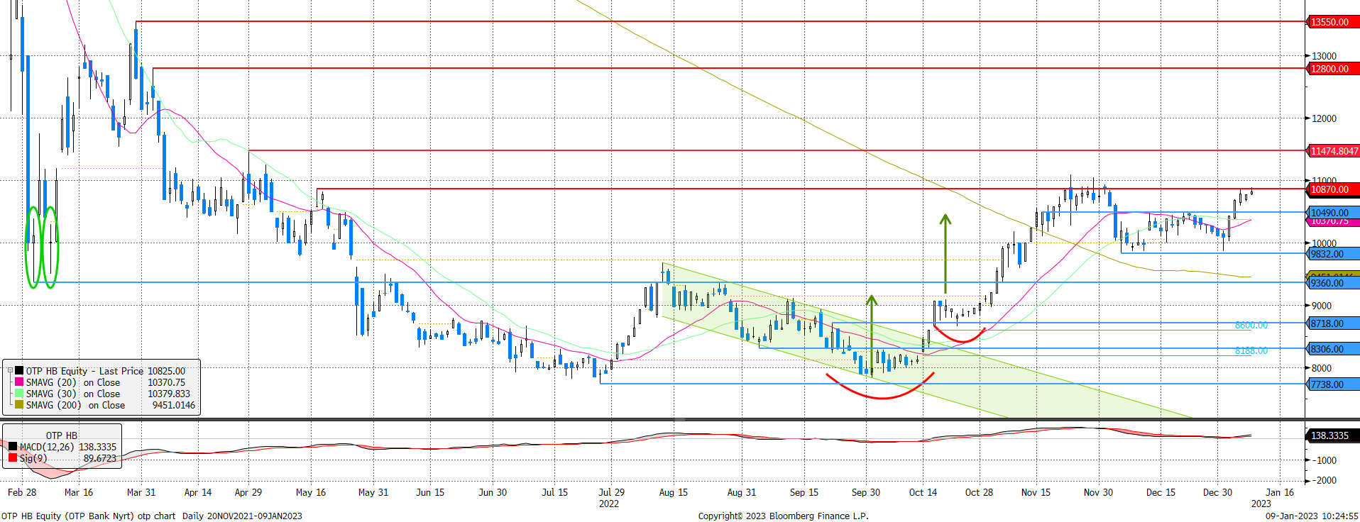
Task: Select the blue 8306.00 price label
Action: pyautogui.click(x=1333, y=349)
